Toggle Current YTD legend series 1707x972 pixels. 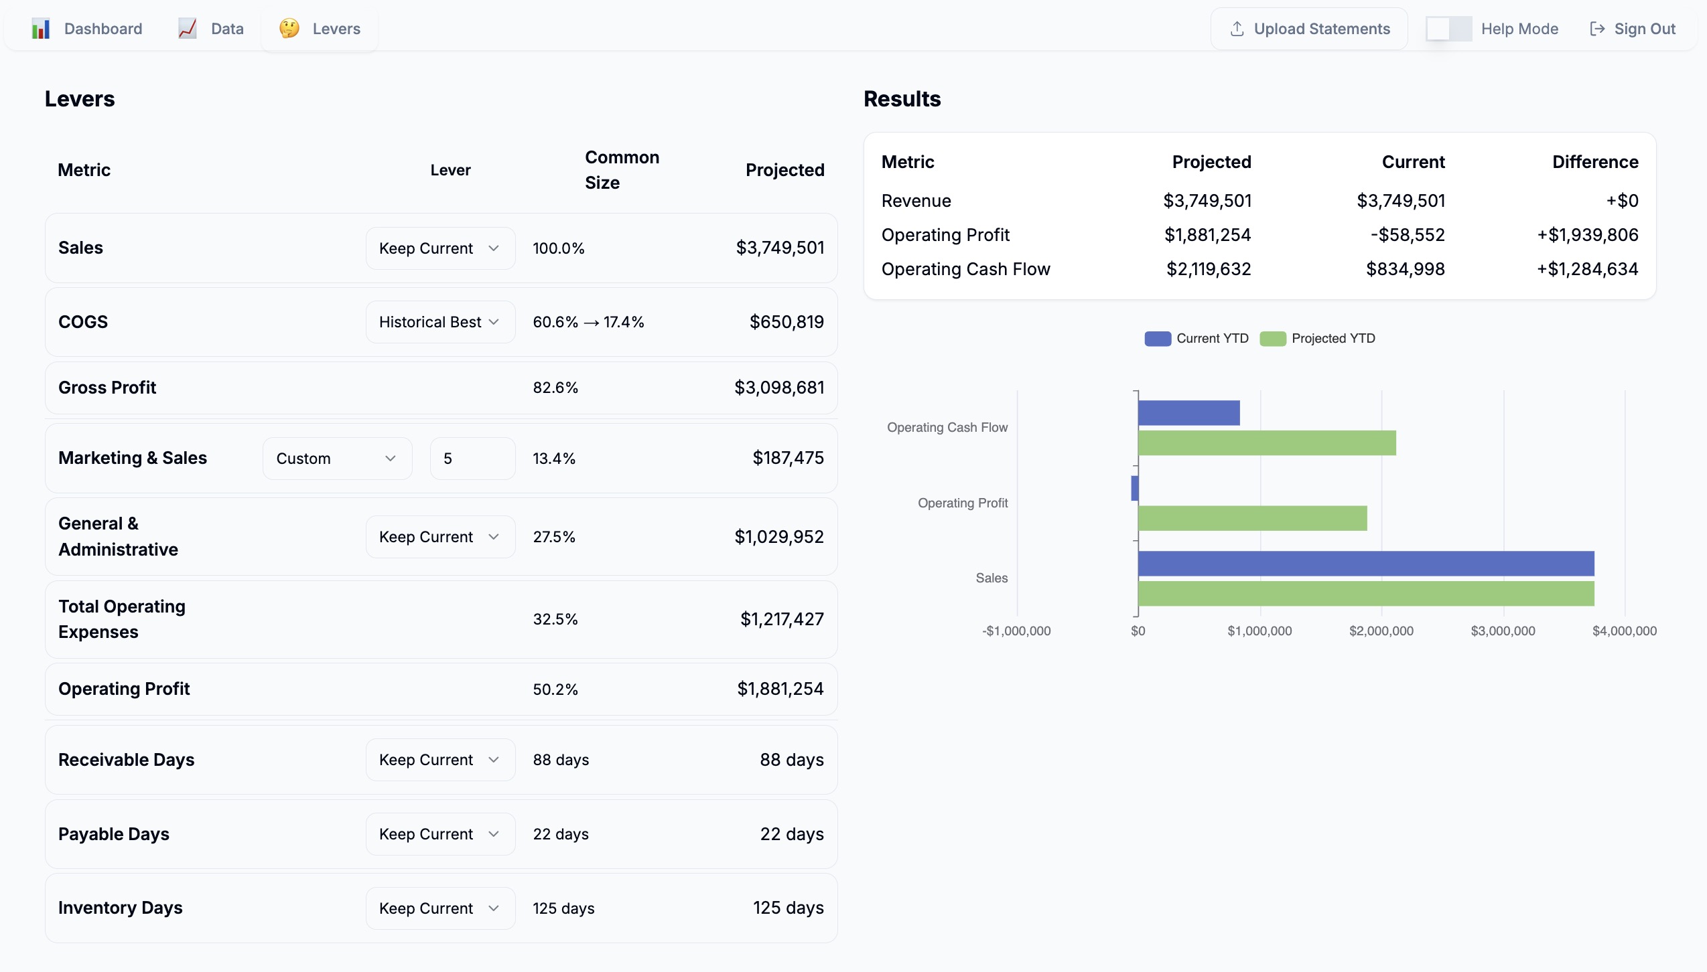[1197, 339]
